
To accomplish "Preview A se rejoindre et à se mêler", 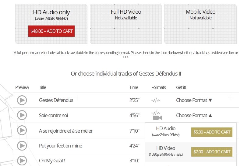I will [22, 130].
